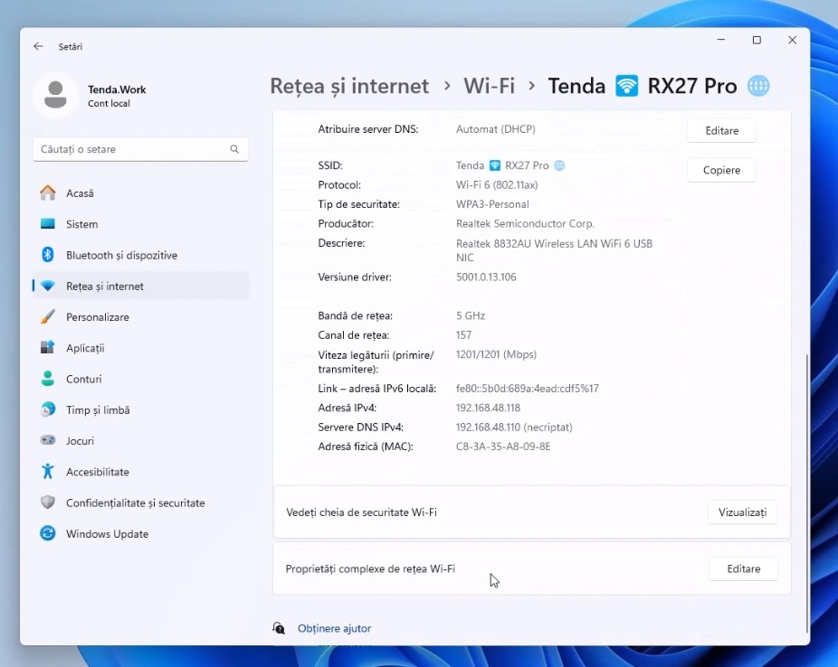Open Bluetooth și dispozitive page
This screenshot has height=667, width=838.
click(140, 255)
